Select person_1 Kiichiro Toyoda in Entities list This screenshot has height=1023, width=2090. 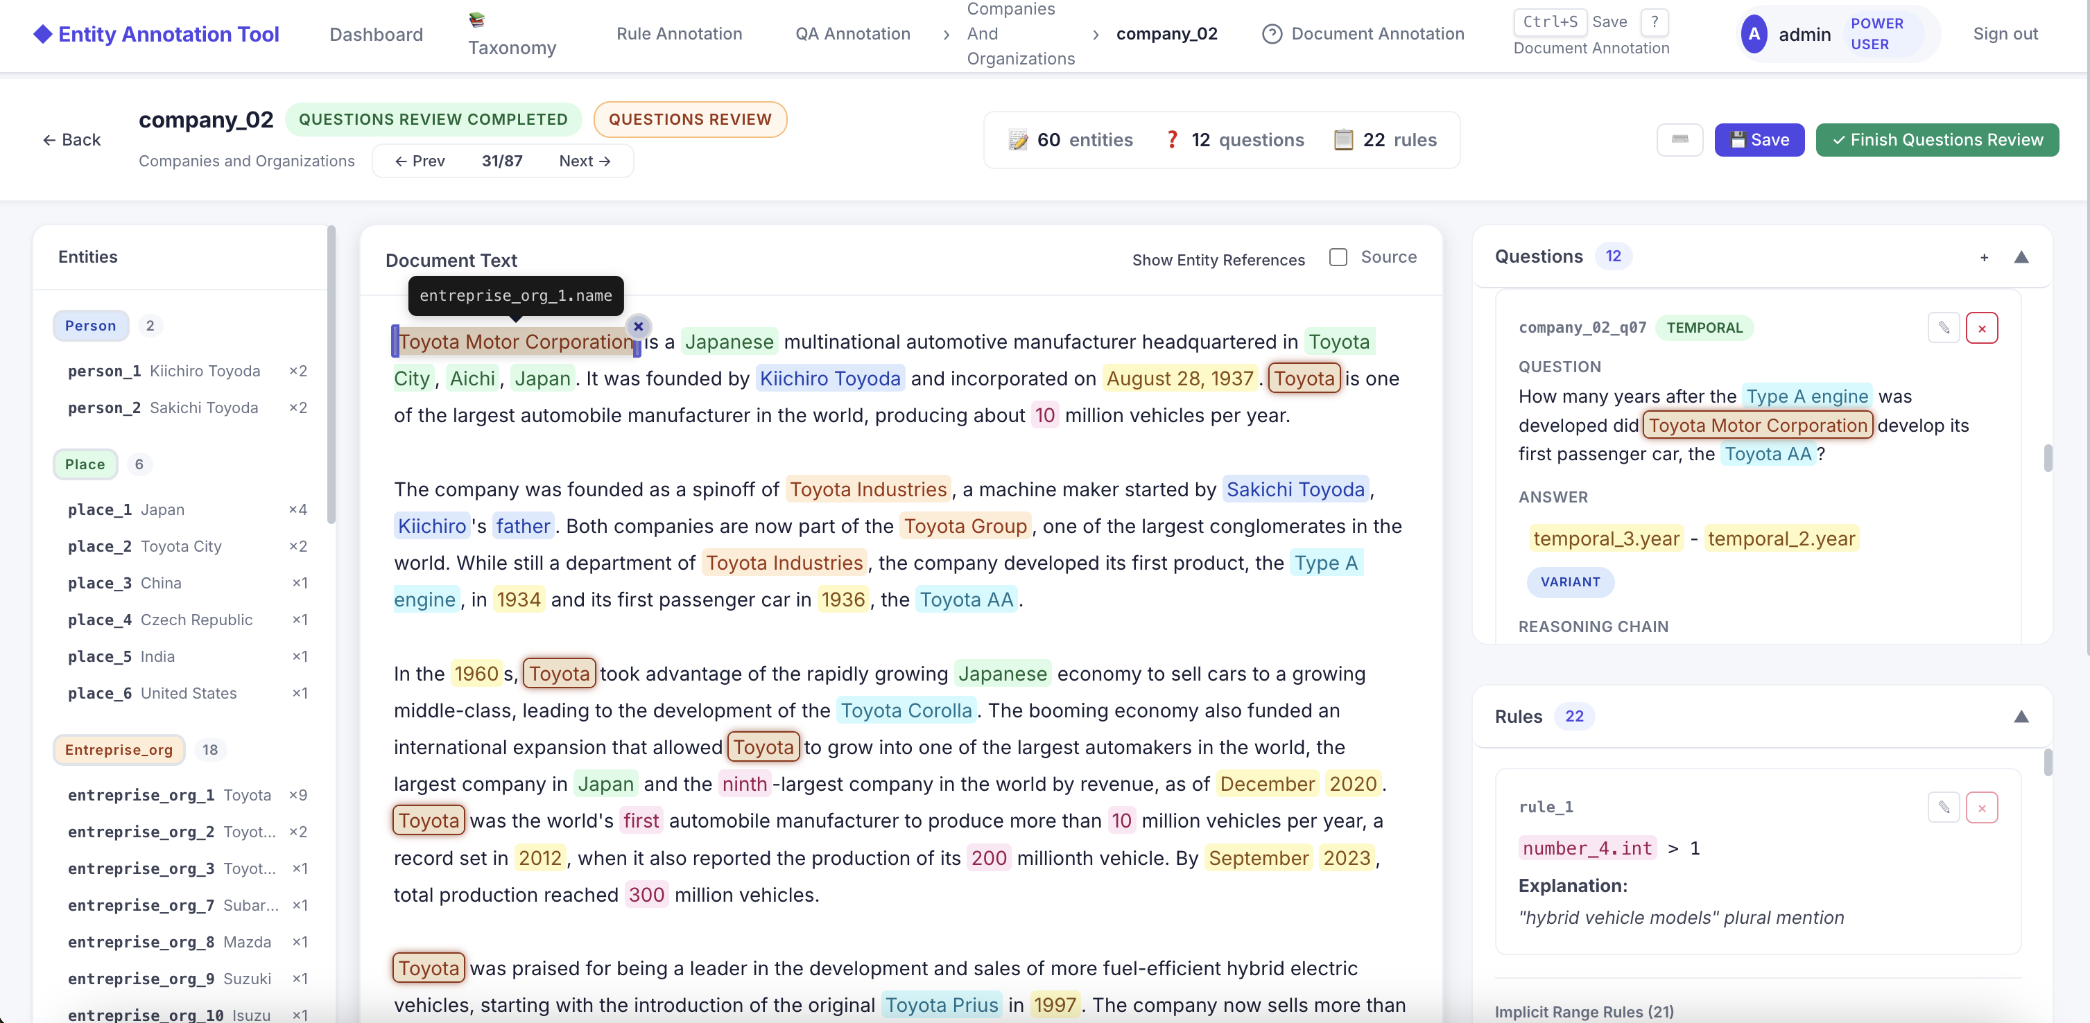(187, 371)
